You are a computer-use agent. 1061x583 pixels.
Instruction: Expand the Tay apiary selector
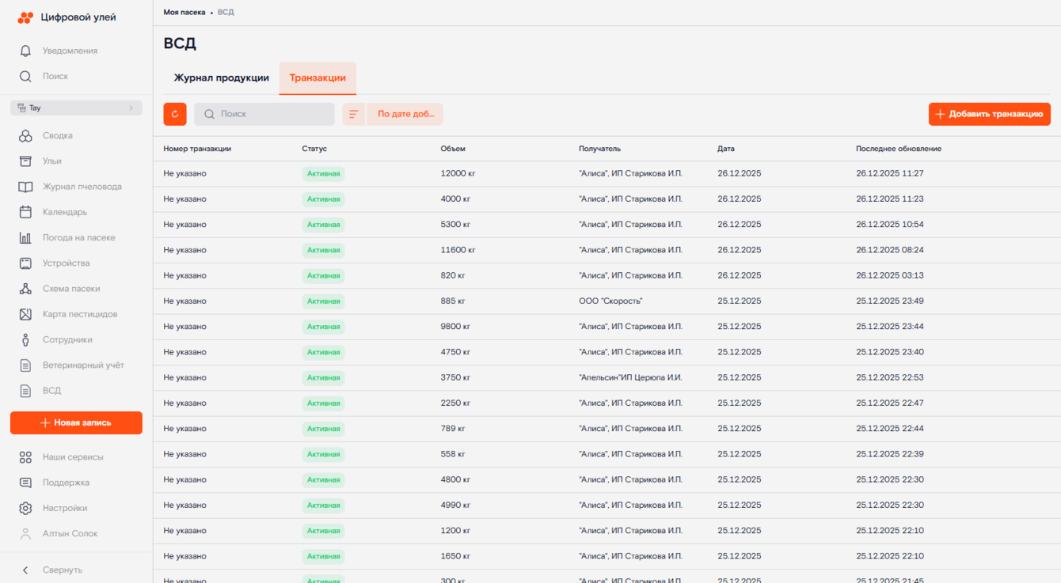(76, 108)
